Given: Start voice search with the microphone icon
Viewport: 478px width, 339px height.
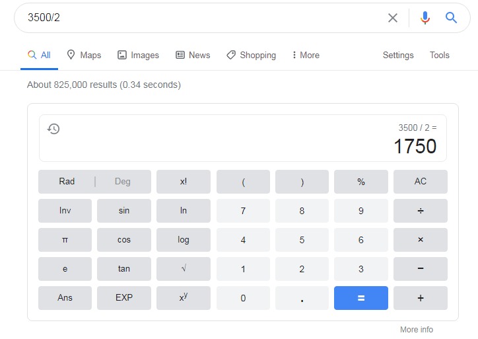Looking at the screenshot, I should tap(425, 18).
